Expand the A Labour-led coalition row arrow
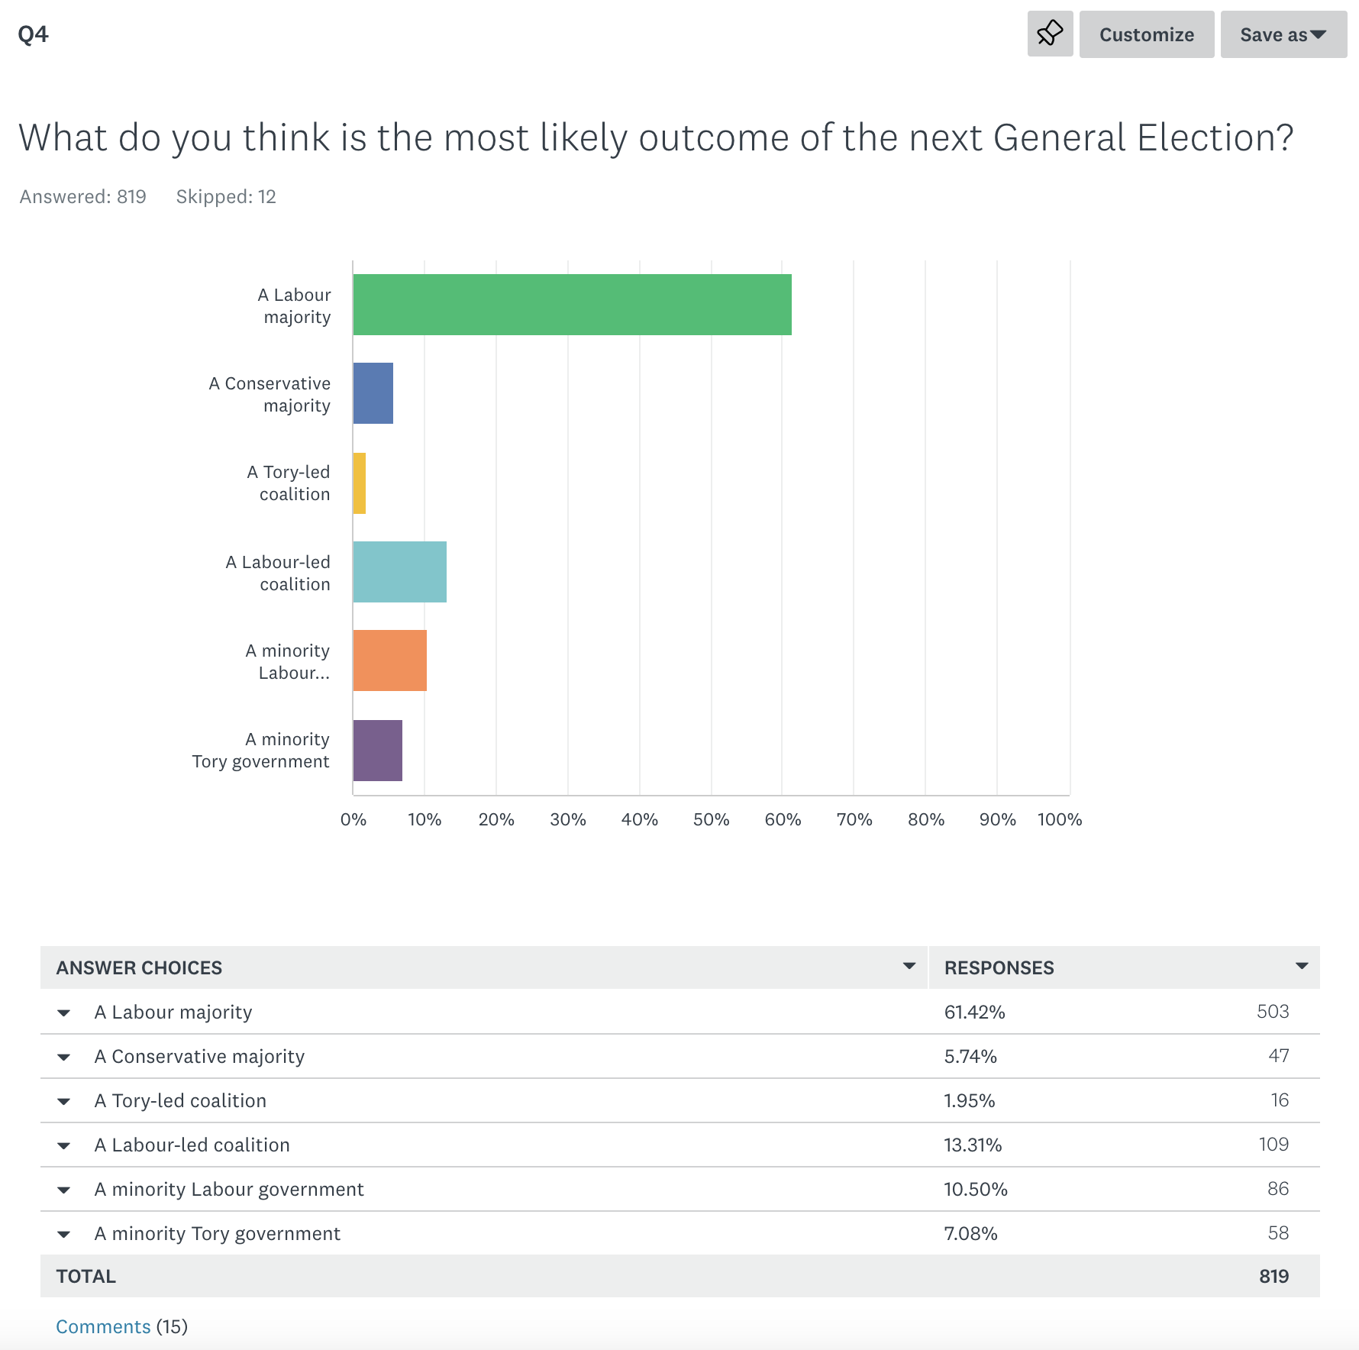This screenshot has width=1359, height=1350. pyautogui.click(x=64, y=1146)
